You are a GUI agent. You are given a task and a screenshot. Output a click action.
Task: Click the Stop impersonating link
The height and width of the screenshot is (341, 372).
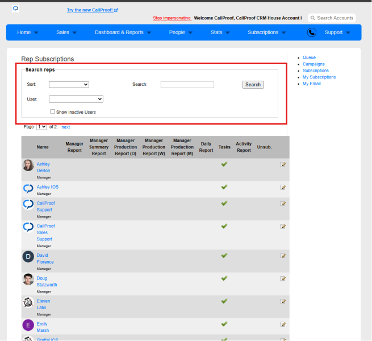172,18
